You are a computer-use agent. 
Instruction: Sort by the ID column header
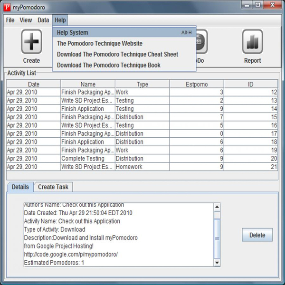[x=251, y=84]
